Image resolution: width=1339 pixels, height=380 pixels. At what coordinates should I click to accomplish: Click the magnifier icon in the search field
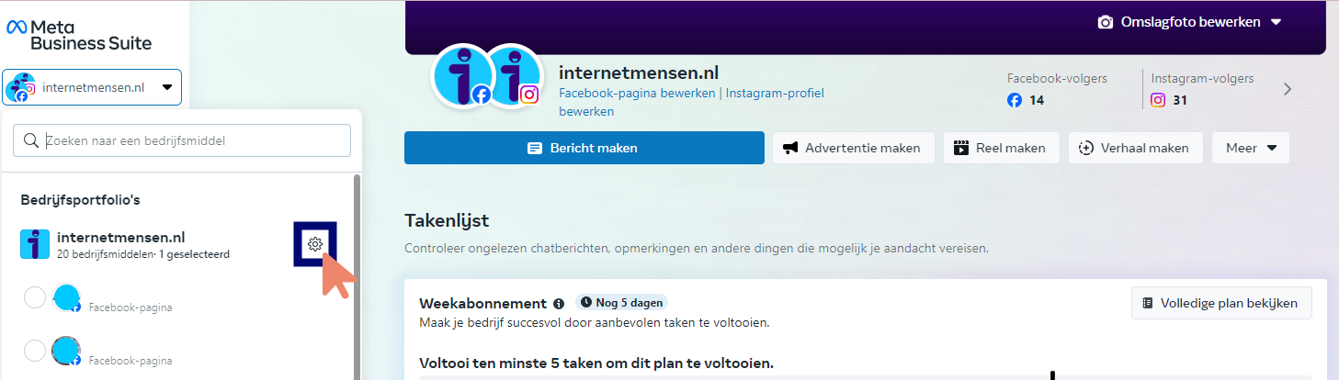tap(31, 140)
